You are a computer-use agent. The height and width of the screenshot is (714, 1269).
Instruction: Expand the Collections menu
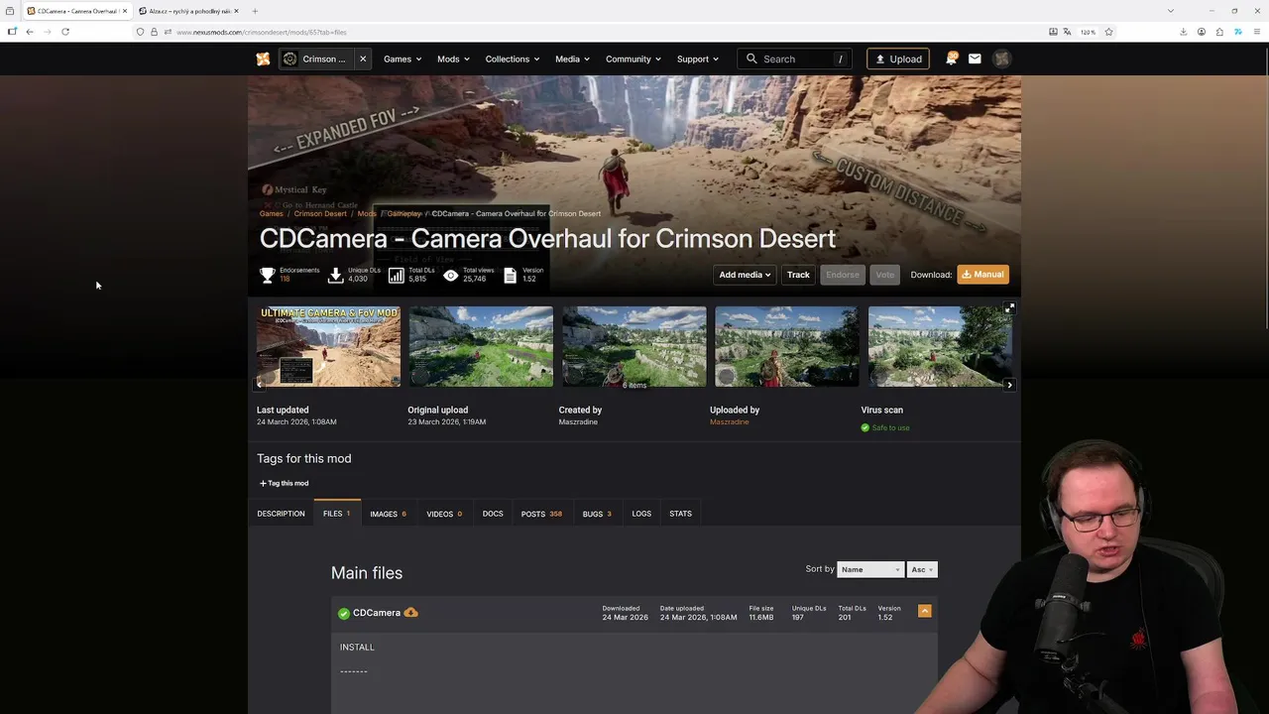click(x=513, y=59)
